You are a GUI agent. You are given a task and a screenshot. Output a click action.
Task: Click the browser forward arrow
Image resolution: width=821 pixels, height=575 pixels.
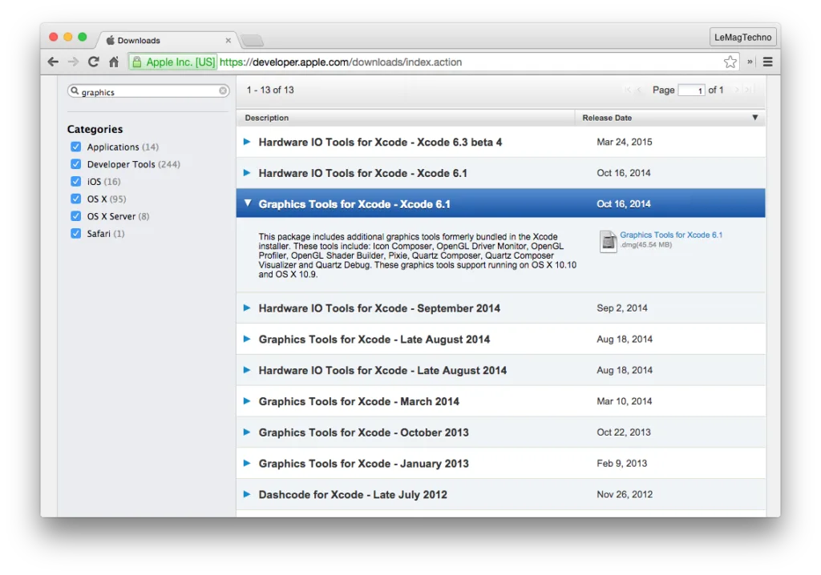[x=73, y=62]
